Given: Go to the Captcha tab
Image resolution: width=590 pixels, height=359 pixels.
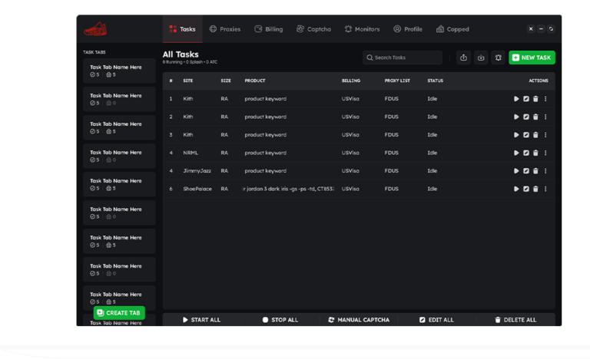Looking at the screenshot, I should (313, 29).
